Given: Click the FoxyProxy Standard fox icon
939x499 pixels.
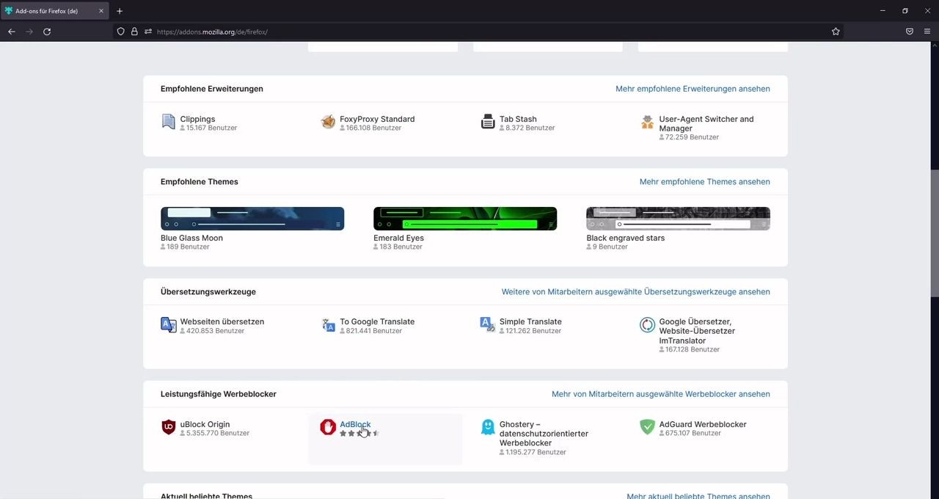Looking at the screenshot, I should click(328, 122).
